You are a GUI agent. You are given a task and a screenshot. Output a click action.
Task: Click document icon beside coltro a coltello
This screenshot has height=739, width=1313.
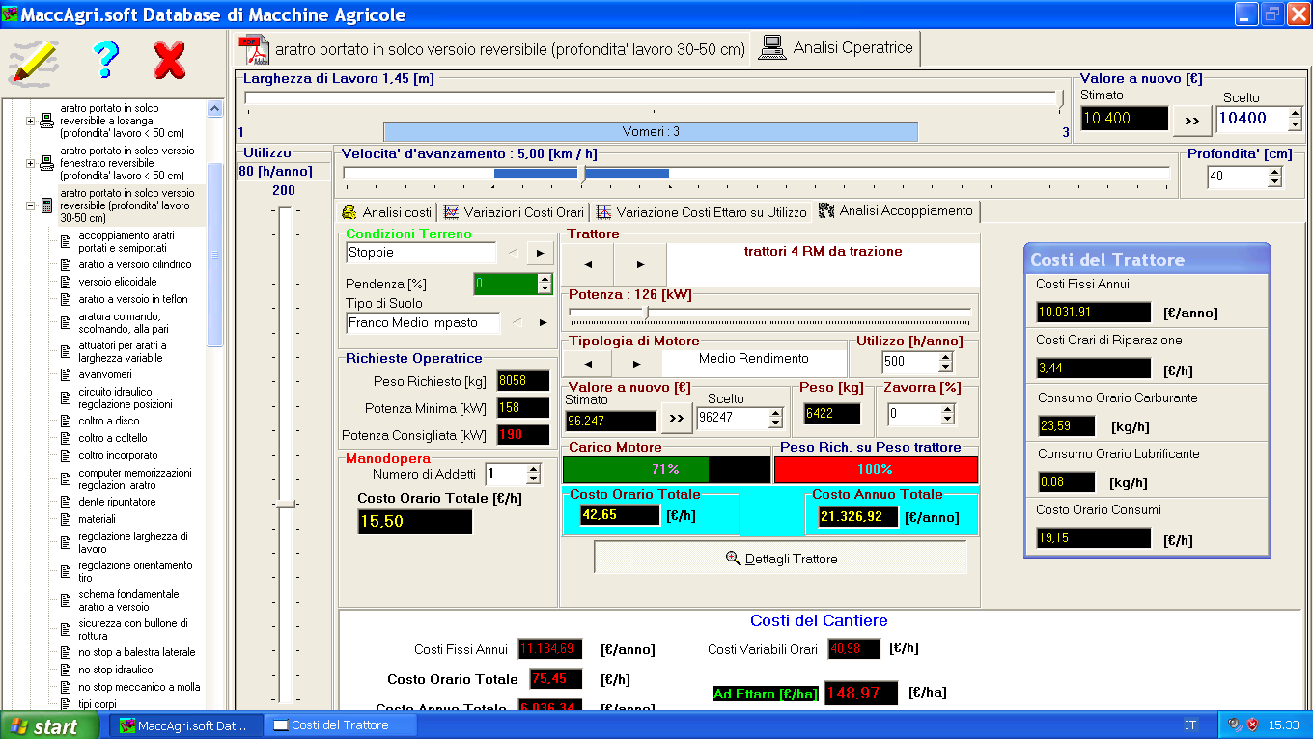tap(66, 438)
